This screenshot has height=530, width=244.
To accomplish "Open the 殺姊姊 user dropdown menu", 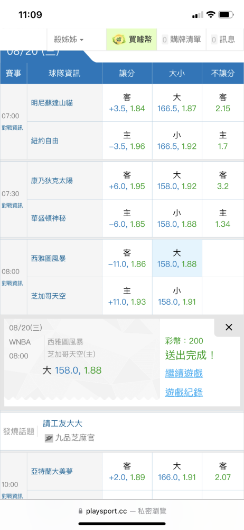I will click(69, 40).
